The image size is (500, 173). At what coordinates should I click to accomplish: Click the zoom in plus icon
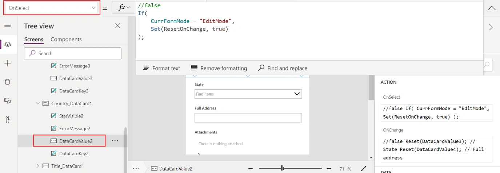click(329, 169)
